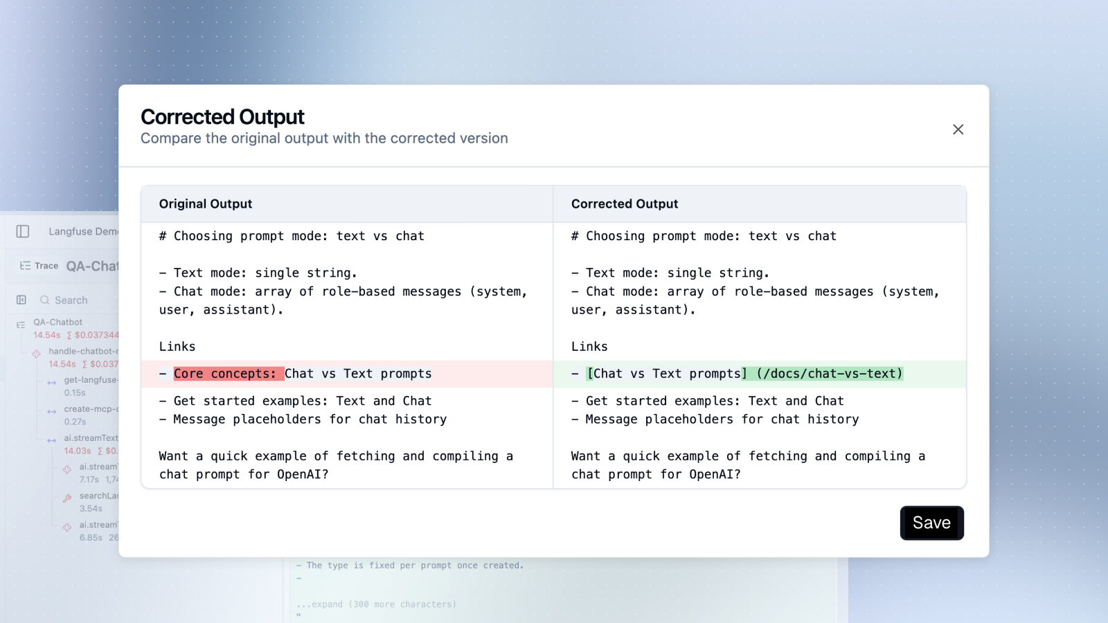The height and width of the screenshot is (623, 1108).
Task: Click the search magnifier icon
Action: [x=45, y=300]
